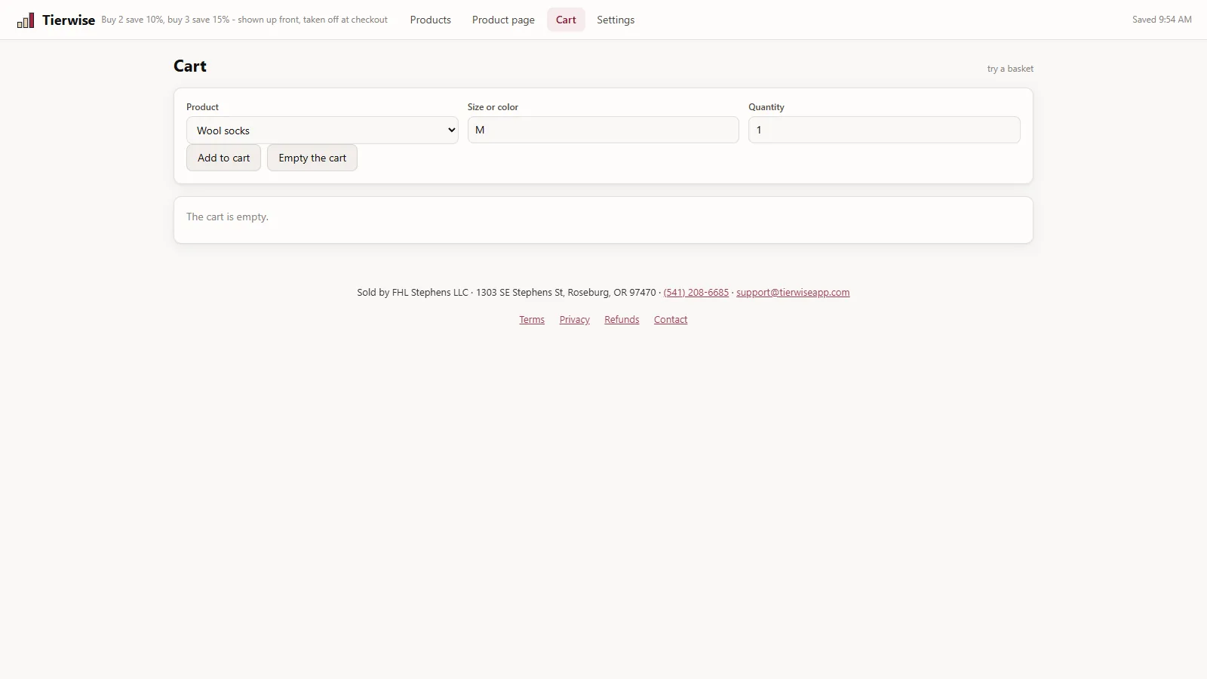This screenshot has height=679, width=1207.
Task: Focus the Quantity input field
Action: pyautogui.click(x=884, y=130)
